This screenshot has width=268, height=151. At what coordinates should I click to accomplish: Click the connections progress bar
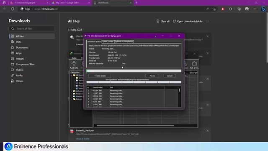click(x=134, y=82)
